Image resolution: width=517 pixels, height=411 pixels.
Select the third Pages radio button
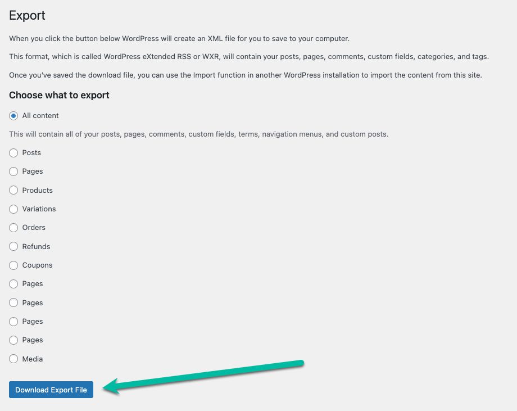click(x=13, y=302)
